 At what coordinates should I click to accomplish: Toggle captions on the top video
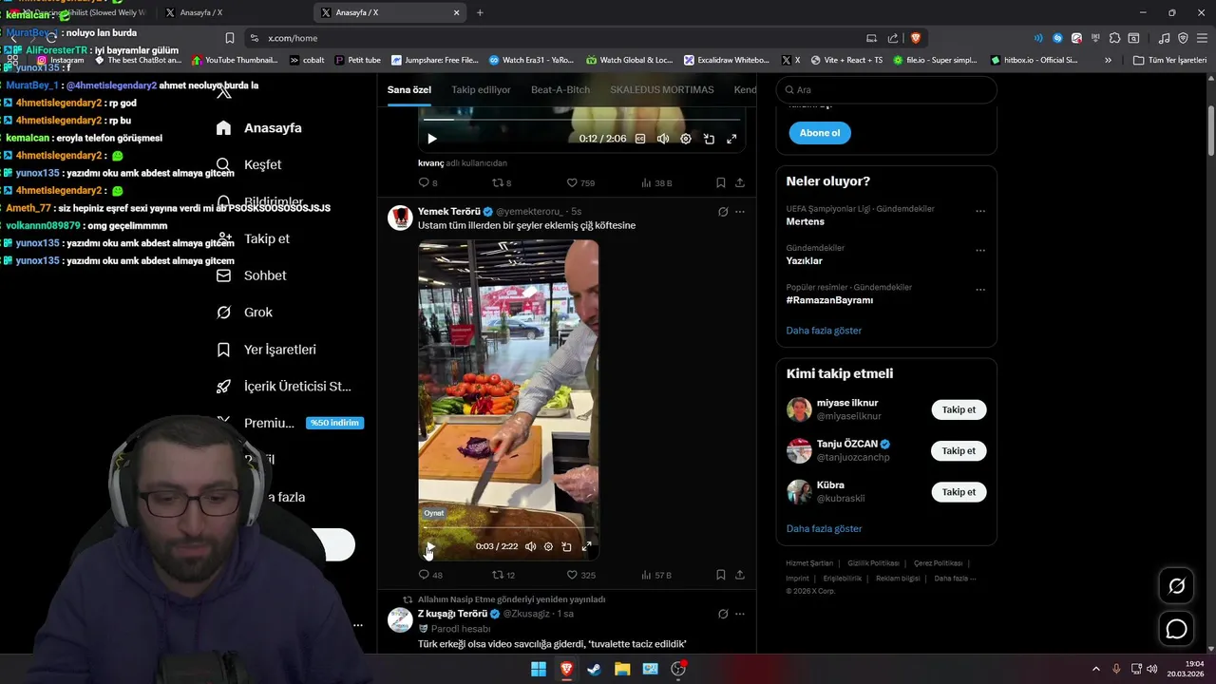click(x=640, y=139)
